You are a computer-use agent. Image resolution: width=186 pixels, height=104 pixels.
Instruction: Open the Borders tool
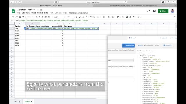point(94,17)
